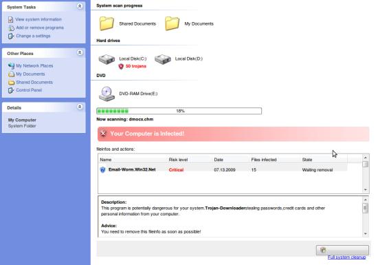Click the cleanup button with shield icon

342,250
